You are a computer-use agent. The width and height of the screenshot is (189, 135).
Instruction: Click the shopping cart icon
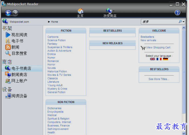click(143, 48)
